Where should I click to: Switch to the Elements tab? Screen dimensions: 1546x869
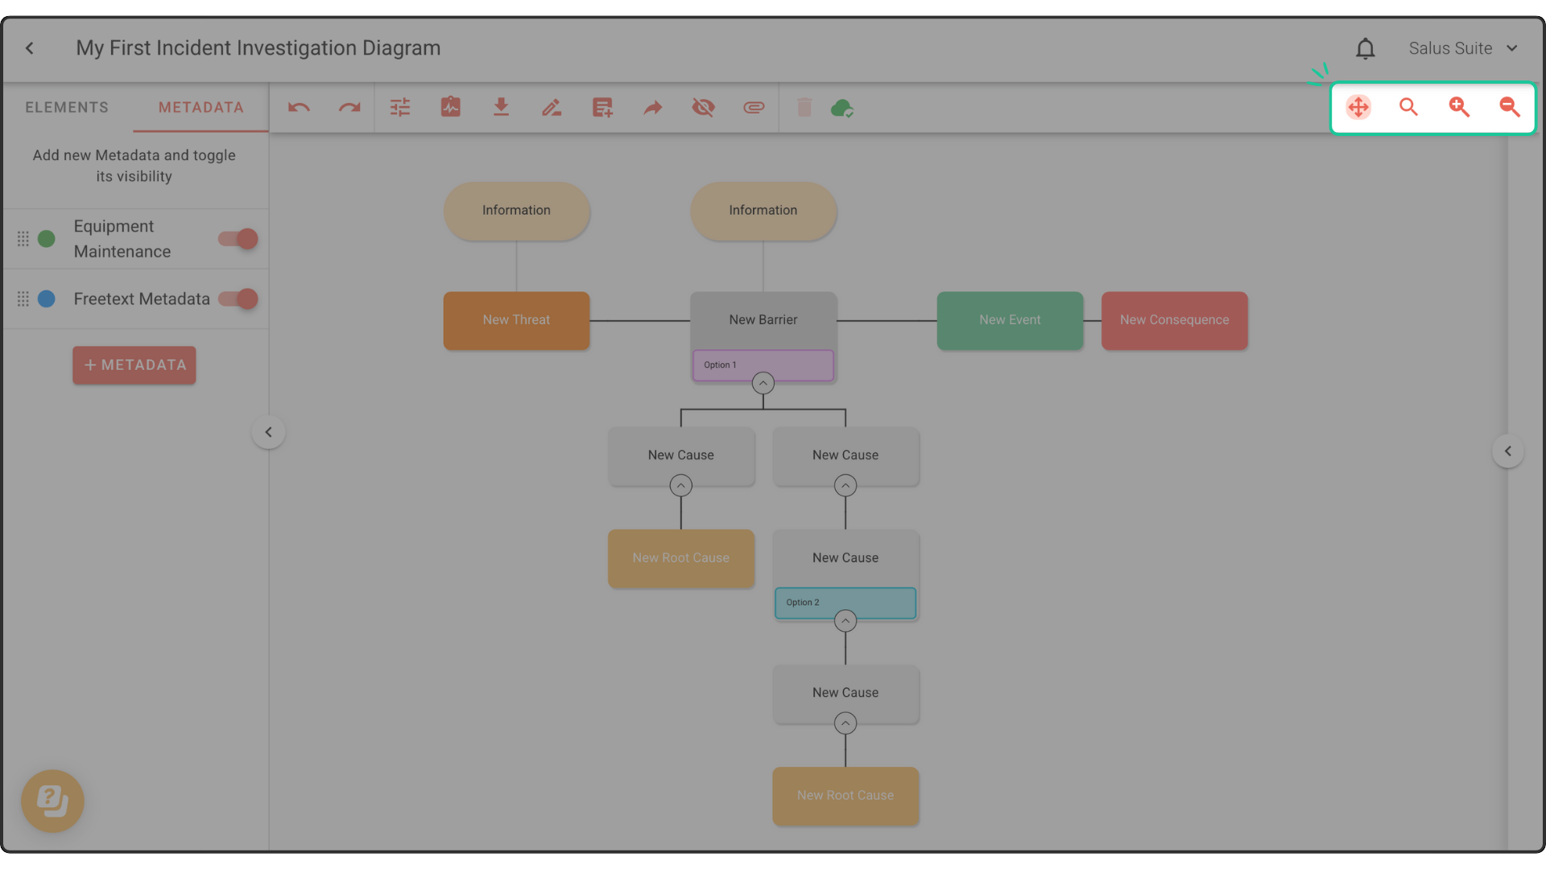[67, 108]
